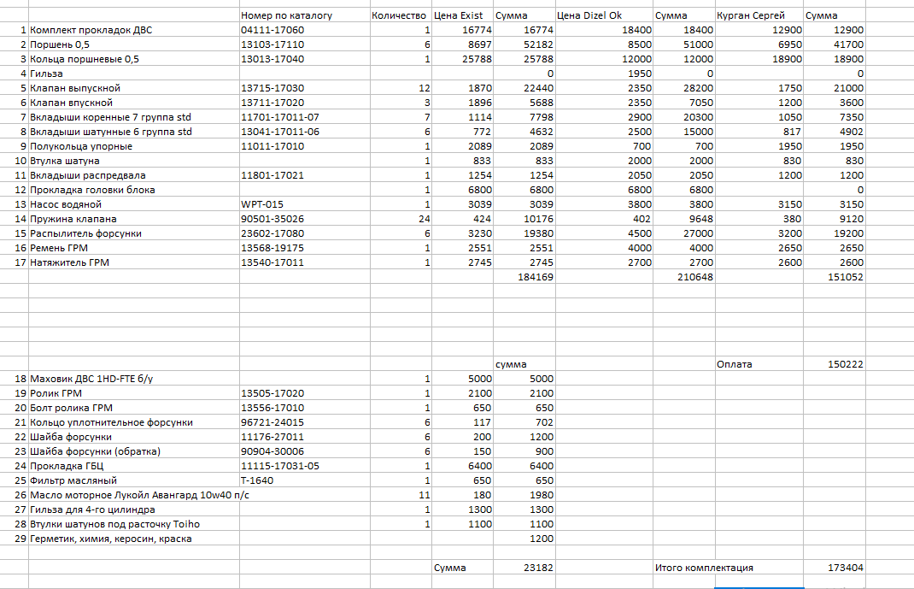Click the 'Ремень ГРМ' cell

pos(134,248)
